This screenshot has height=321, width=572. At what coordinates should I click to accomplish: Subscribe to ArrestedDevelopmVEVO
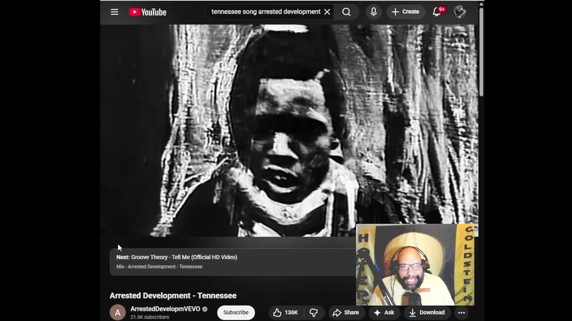point(236,313)
